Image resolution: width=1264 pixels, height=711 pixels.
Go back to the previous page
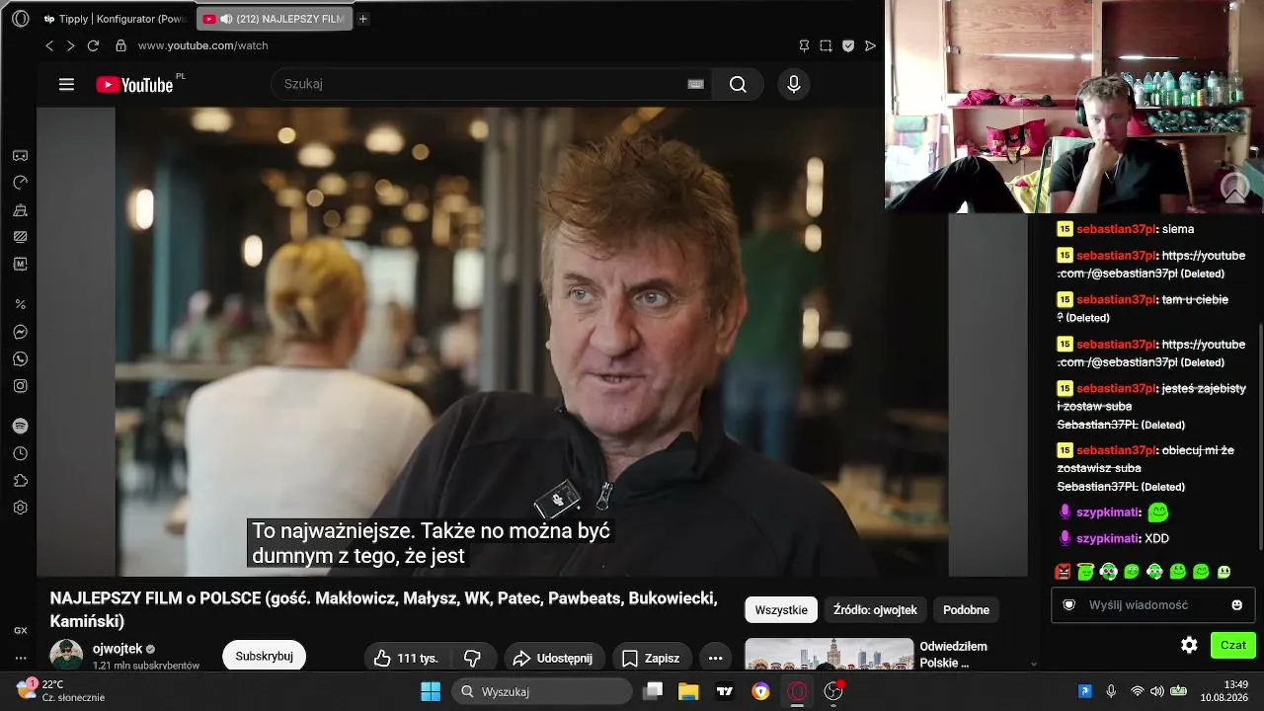(x=49, y=45)
